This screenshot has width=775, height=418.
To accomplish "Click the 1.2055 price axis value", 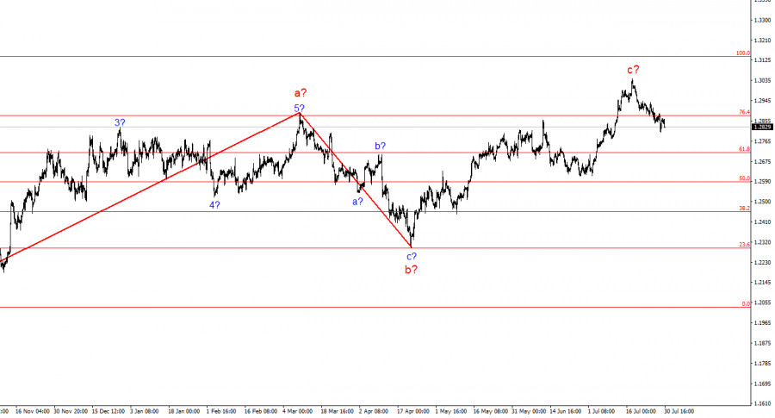I will (762, 303).
